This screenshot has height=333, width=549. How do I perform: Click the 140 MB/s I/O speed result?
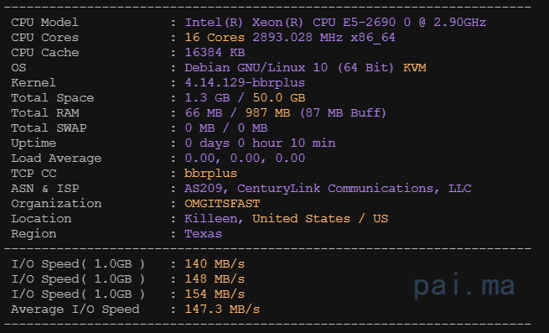pos(215,264)
